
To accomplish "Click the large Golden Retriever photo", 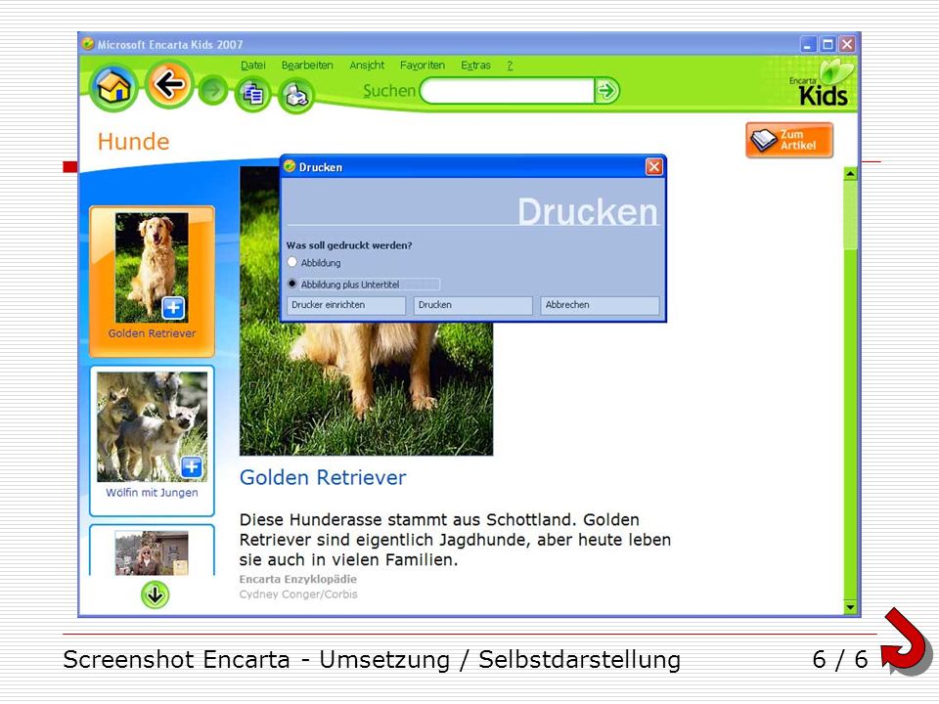I will tap(366, 389).
